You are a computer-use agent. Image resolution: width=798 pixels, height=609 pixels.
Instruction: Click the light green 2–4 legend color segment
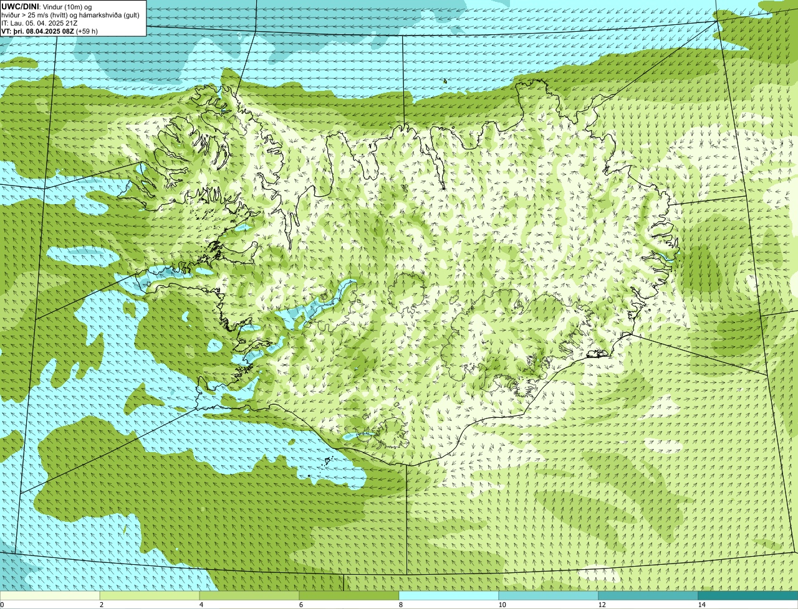pos(150,596)
